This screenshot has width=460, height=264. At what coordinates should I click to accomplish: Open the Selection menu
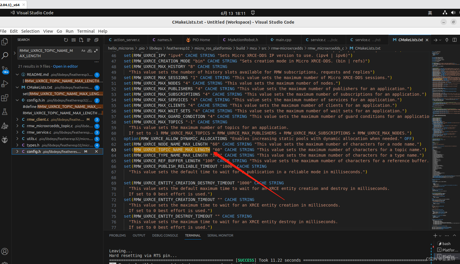[x=30, y=31]
